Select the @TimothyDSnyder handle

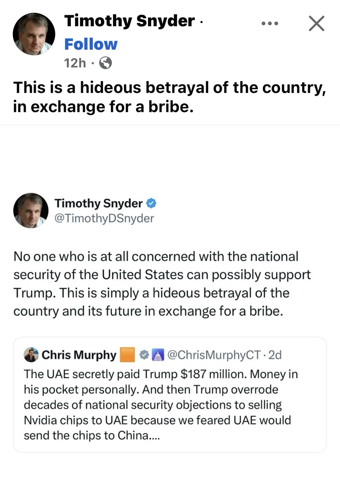point(104,218)
